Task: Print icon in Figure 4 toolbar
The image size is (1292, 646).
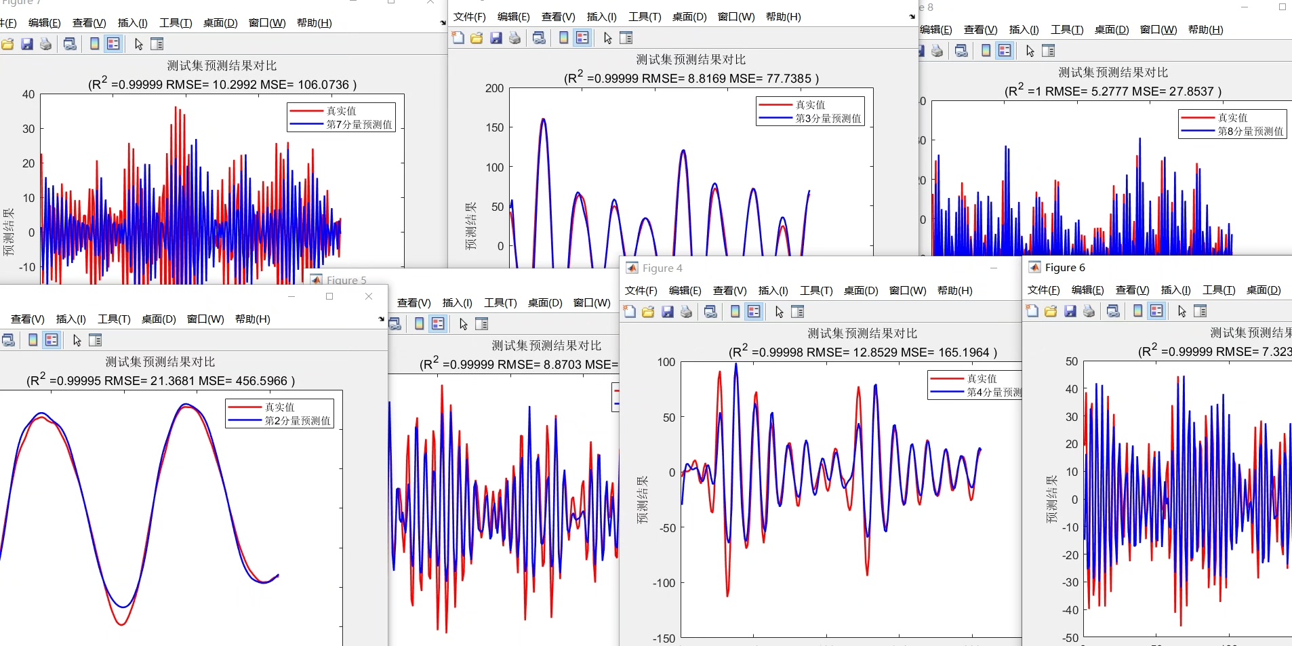Action: (686, 312)
